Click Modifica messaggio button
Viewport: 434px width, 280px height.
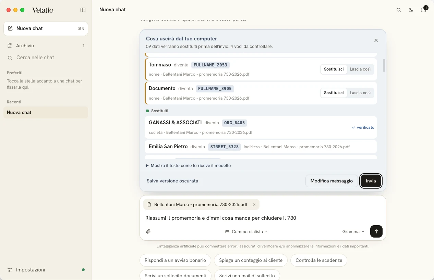(331, 181)
